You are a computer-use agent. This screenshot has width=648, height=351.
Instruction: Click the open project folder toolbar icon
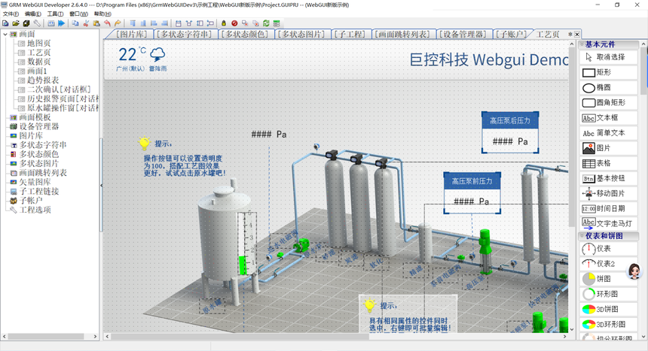coord(16,23)
